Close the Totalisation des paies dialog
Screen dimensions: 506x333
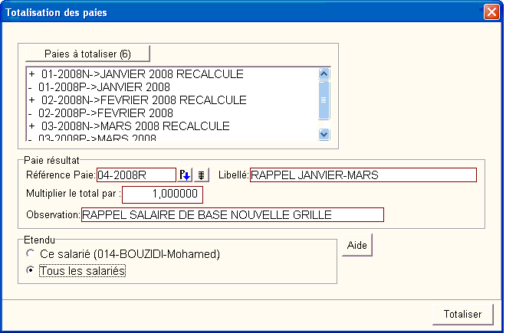point(491,12)
